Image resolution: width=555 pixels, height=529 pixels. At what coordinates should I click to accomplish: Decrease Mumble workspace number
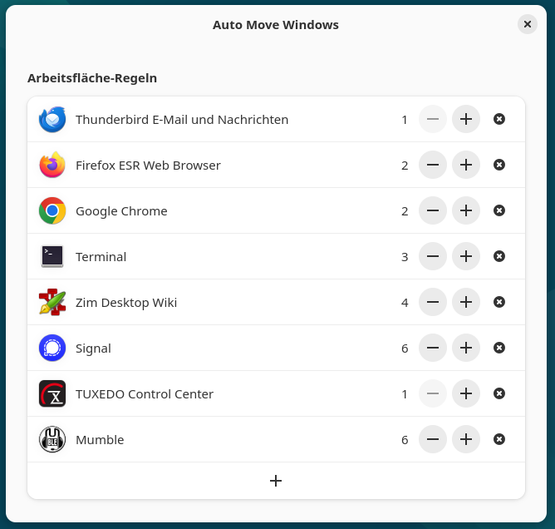[x=433, y=439]
